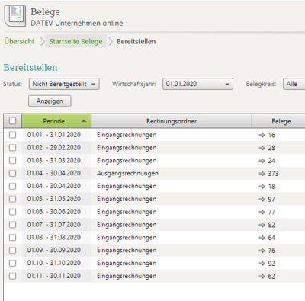
Task: Click the Belege column header
Action: [279, 121]
